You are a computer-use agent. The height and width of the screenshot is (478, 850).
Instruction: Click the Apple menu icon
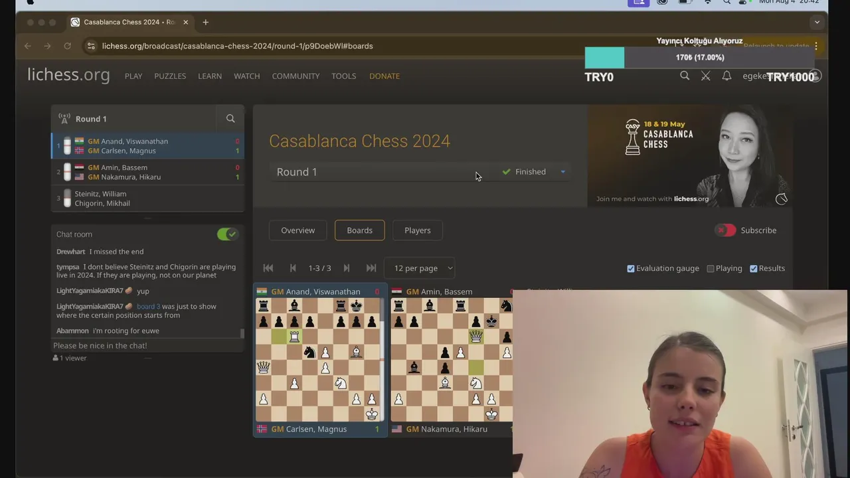(x=30, y=2)
